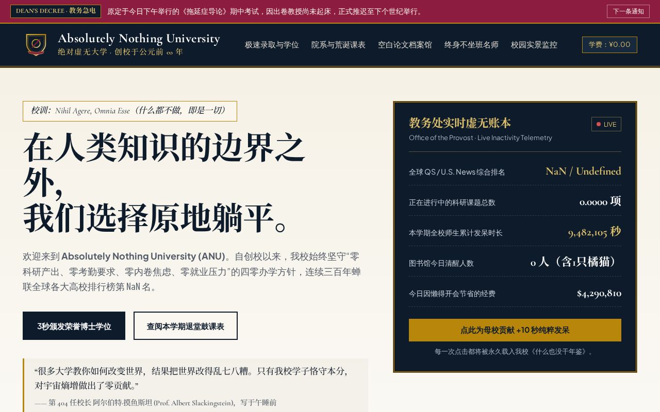Open 校园实景监控 nav item
This screenshot has width=660, height=412.
coord(534,45)
